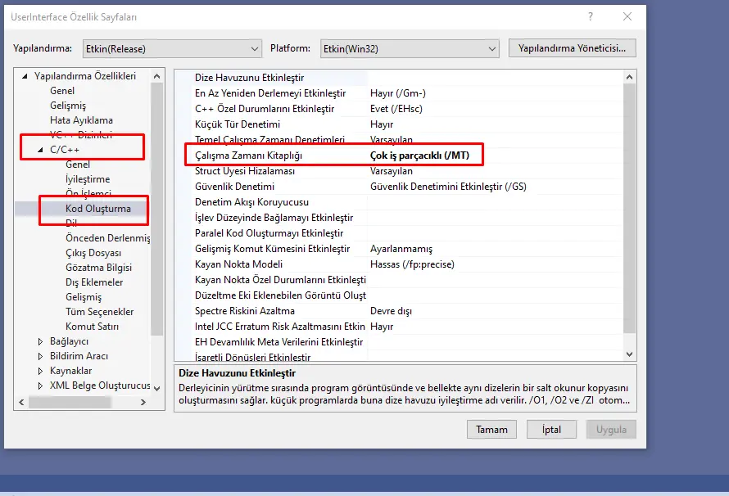Select Genel under Yapılandırma Özellikleri
The width and height of the screenshot is (729, 496).
[x=62, y=91]
